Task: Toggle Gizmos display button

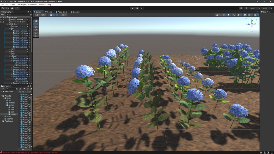Action: pos(255,15)
